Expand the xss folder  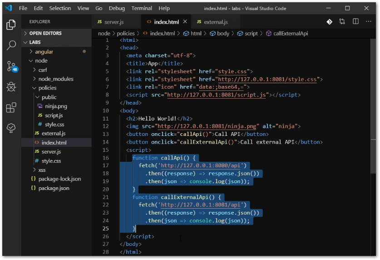56,170
